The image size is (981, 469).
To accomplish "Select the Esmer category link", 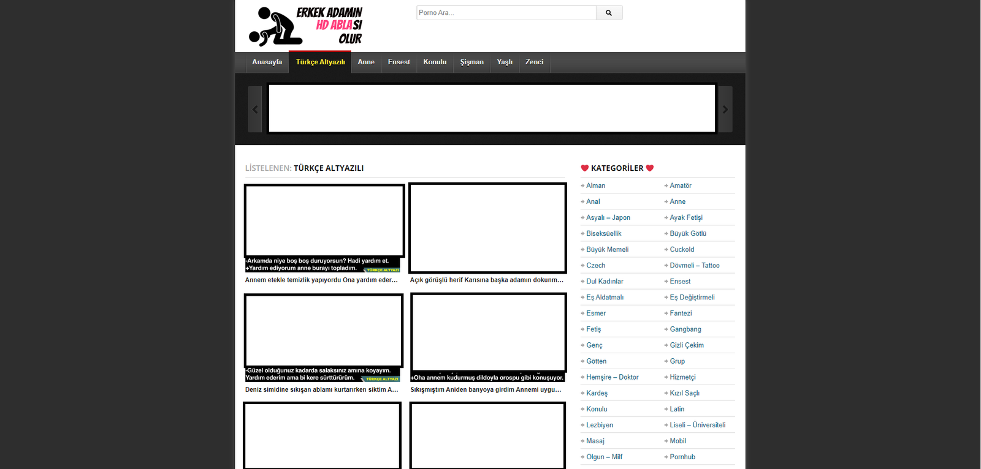I will (595, 313).
